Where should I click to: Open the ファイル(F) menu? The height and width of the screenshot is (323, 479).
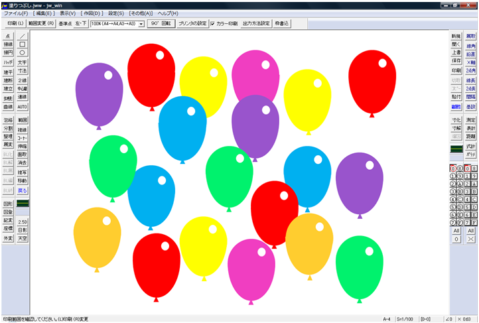point(16,13)
